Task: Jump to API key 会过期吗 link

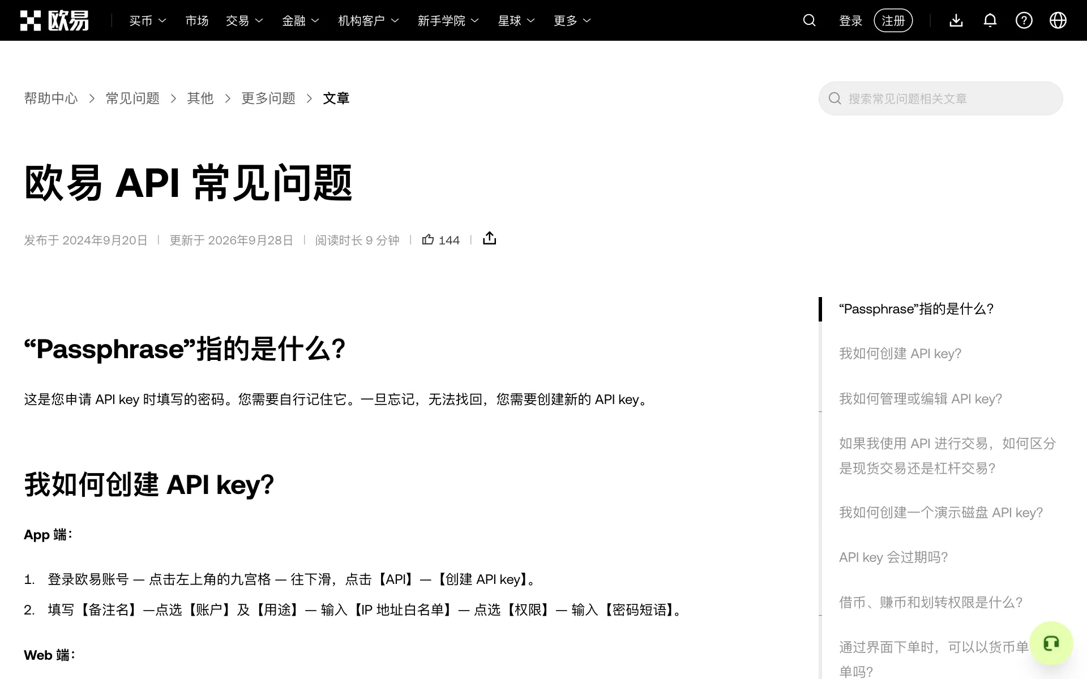Action: 893,557
